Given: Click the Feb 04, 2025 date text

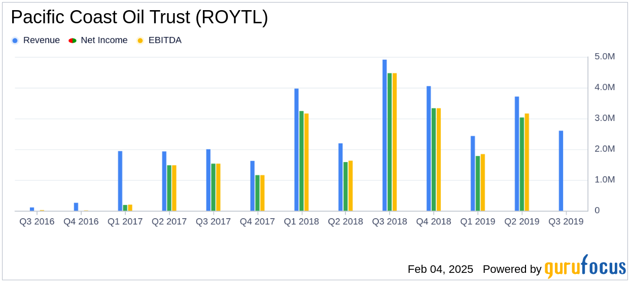Looking at the screenshot, I should point(440,269).
